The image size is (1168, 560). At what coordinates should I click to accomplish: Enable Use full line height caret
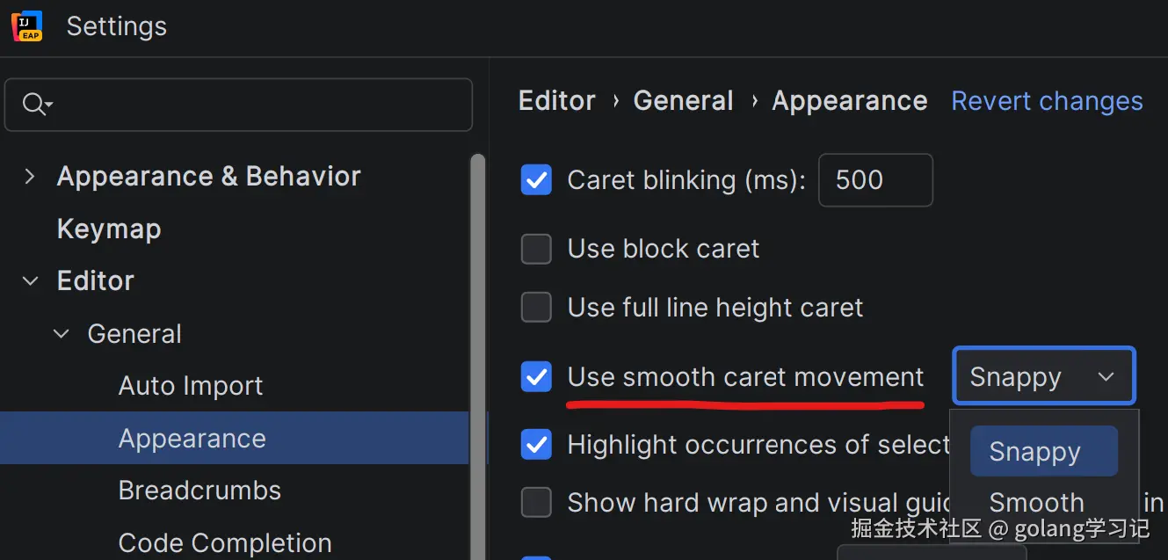coord(536,308)
